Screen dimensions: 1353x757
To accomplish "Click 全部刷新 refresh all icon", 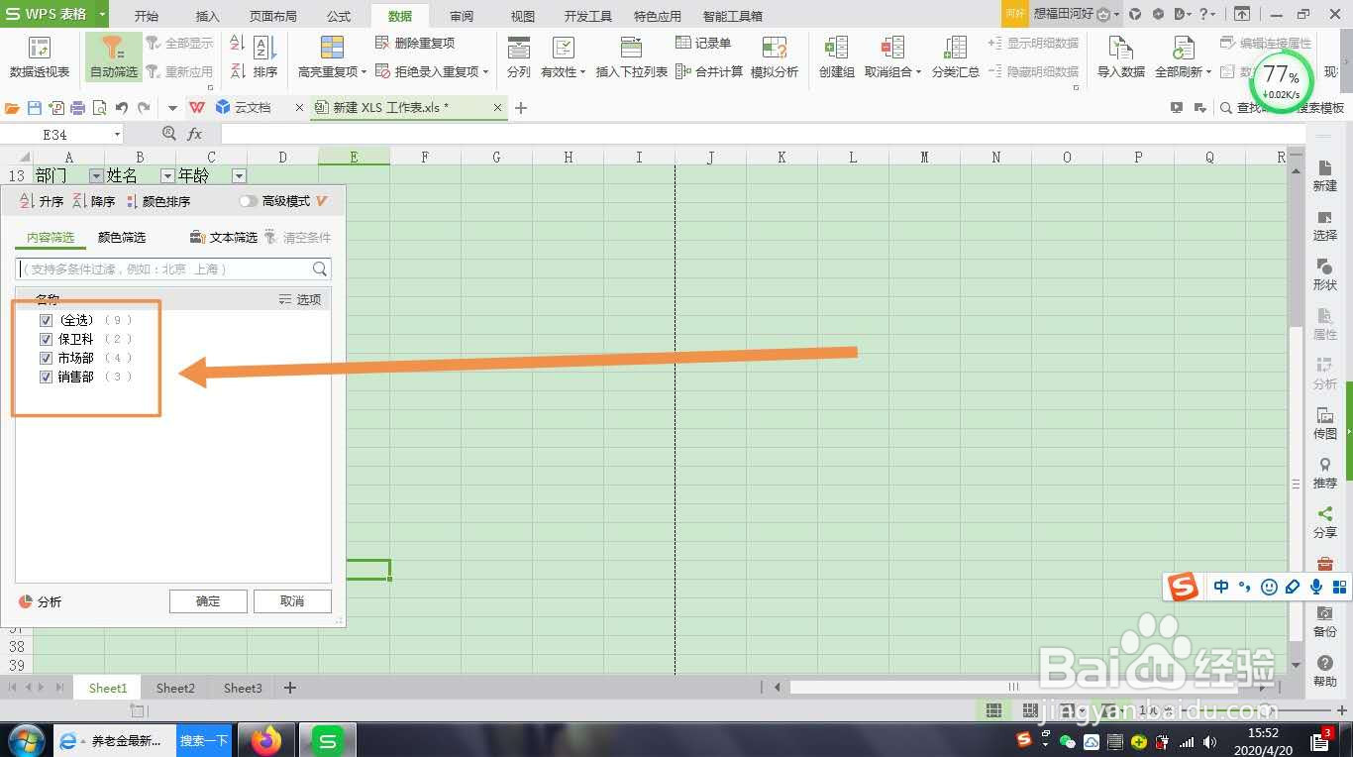I will pyautogui.click(x=1184, y=48).
